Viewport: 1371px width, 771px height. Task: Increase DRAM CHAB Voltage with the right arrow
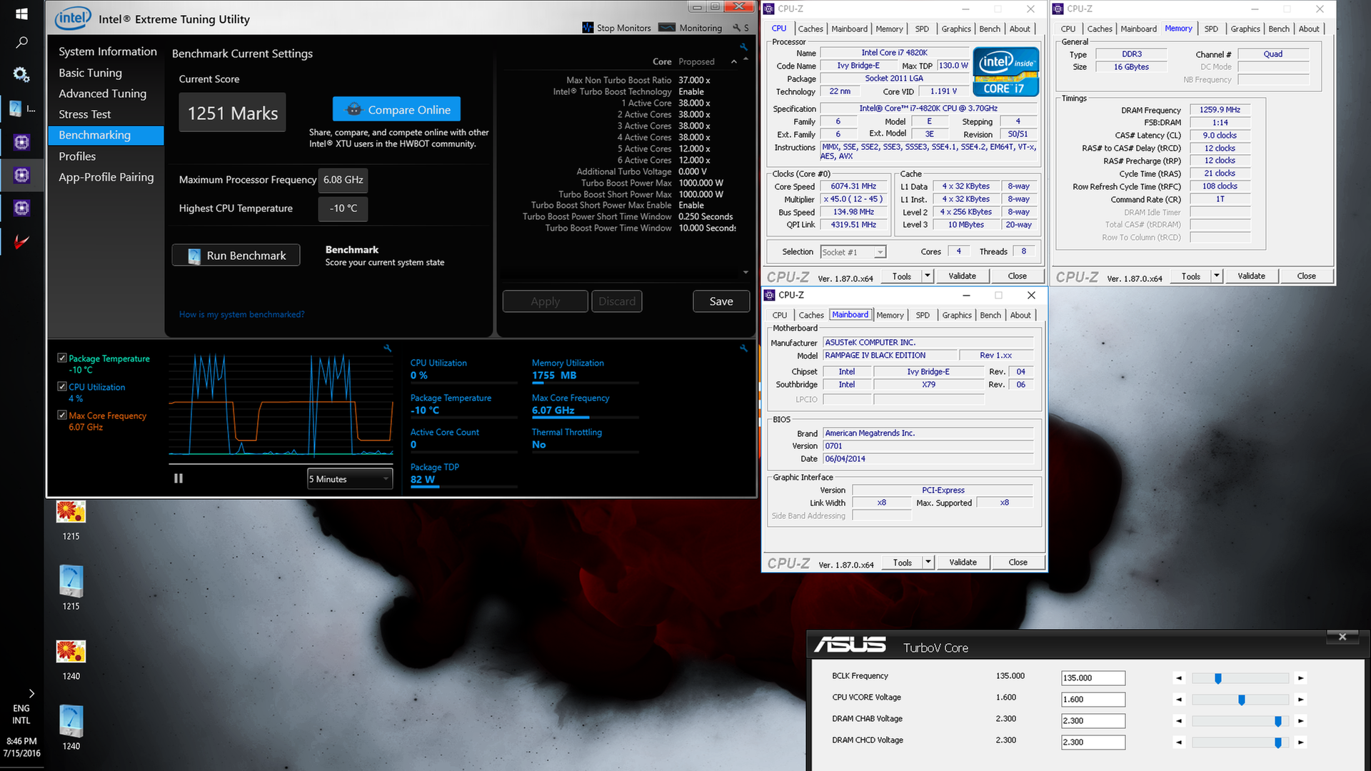[1300, 721]
